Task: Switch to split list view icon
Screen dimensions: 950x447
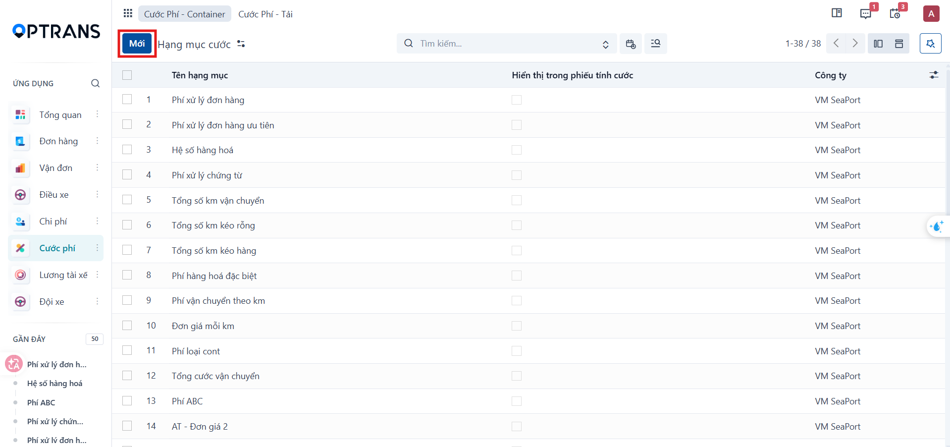Action: 878,44
